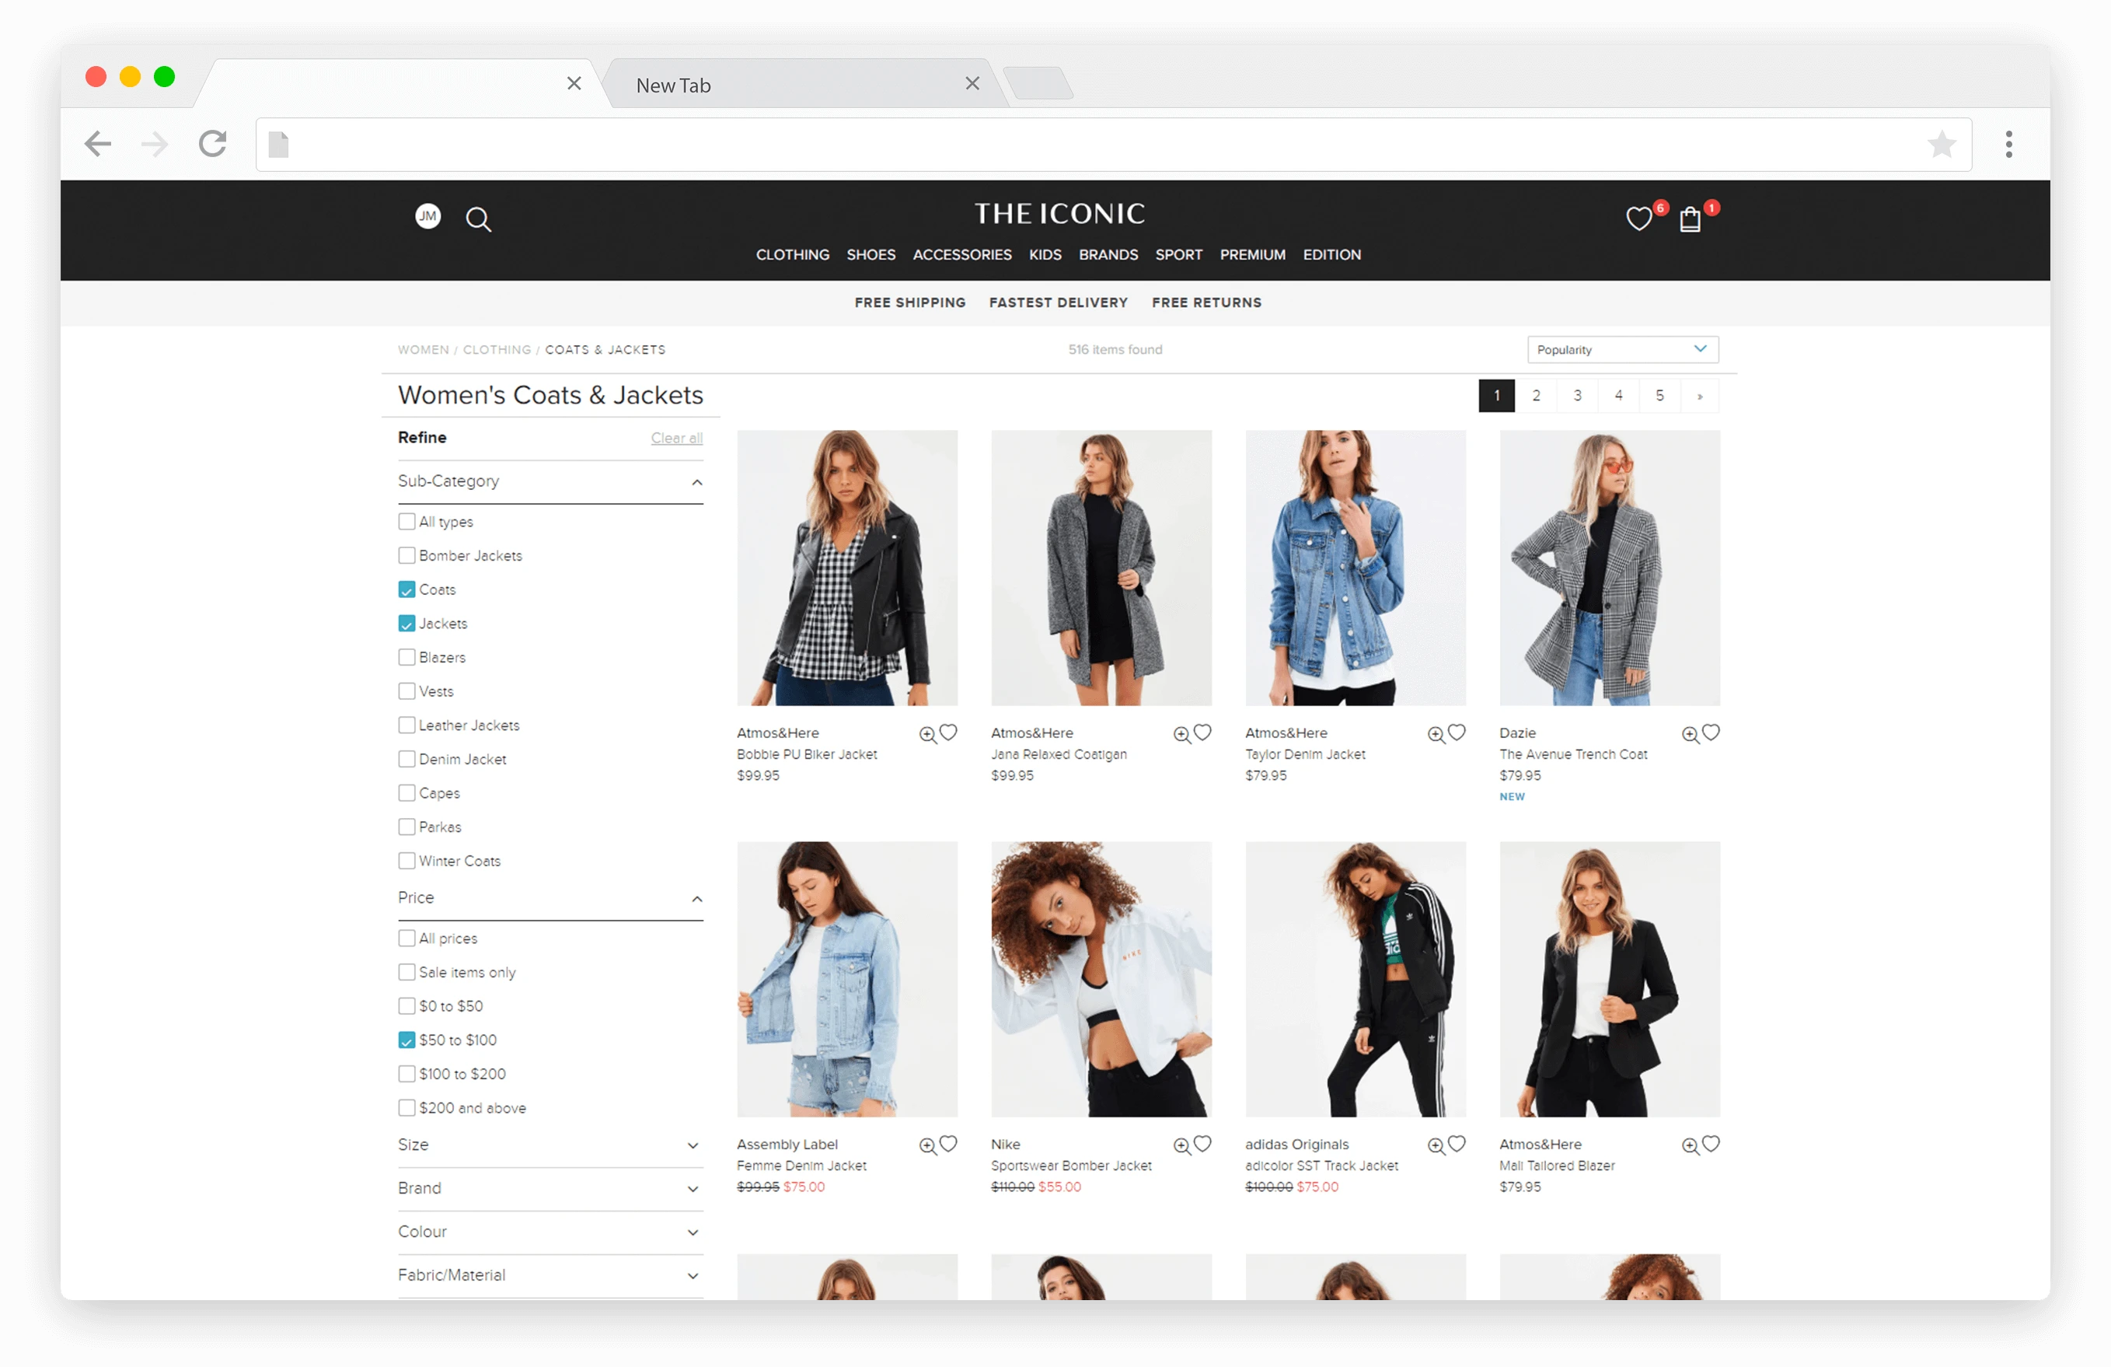The width and height of the screenshot is (2111, 1367).
Task: Open the shopping bag icon
Action: click(1690, 219)
